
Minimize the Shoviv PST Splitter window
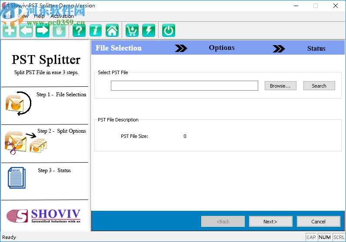(296, 6)
